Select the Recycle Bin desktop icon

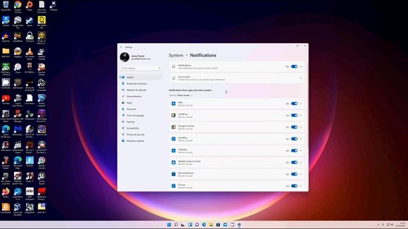[6, 6]
